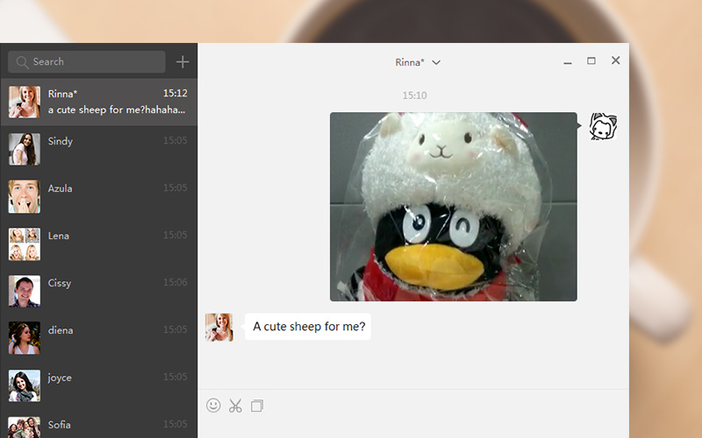This screenshot has width=702, height=438.
Task: Open the Cissy conversation
Action: pos(98,292)
